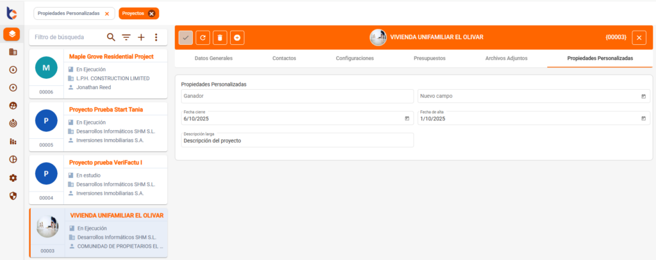Screen dimensions: 656x260
Task: Open the Datos Generales tab
Action: pos(213,58)
